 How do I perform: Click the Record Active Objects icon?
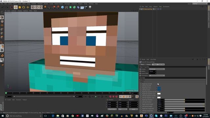click(x=110, y=97)
